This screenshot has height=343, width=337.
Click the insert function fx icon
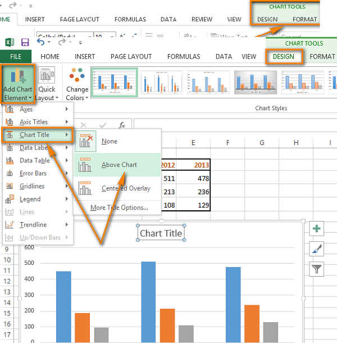[122, 125]
